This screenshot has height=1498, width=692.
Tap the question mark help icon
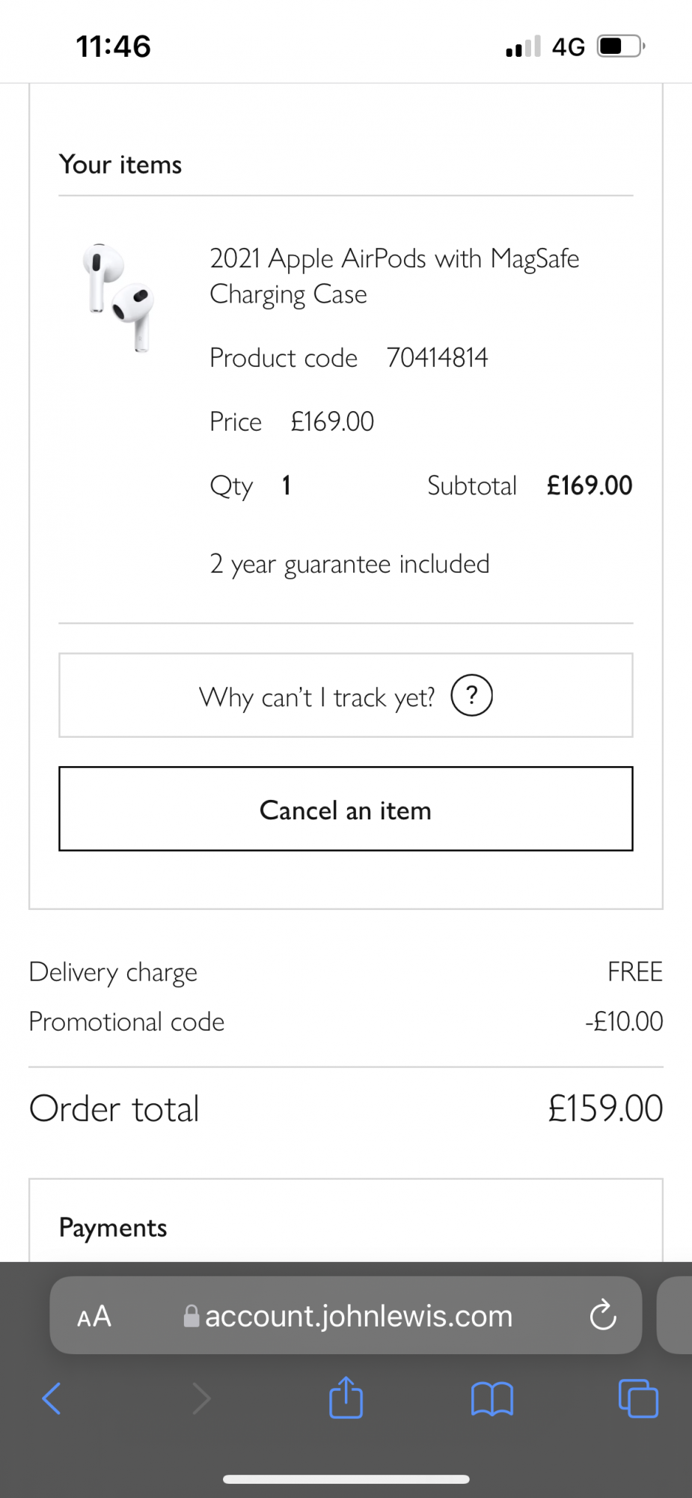(x=471, y=696)
